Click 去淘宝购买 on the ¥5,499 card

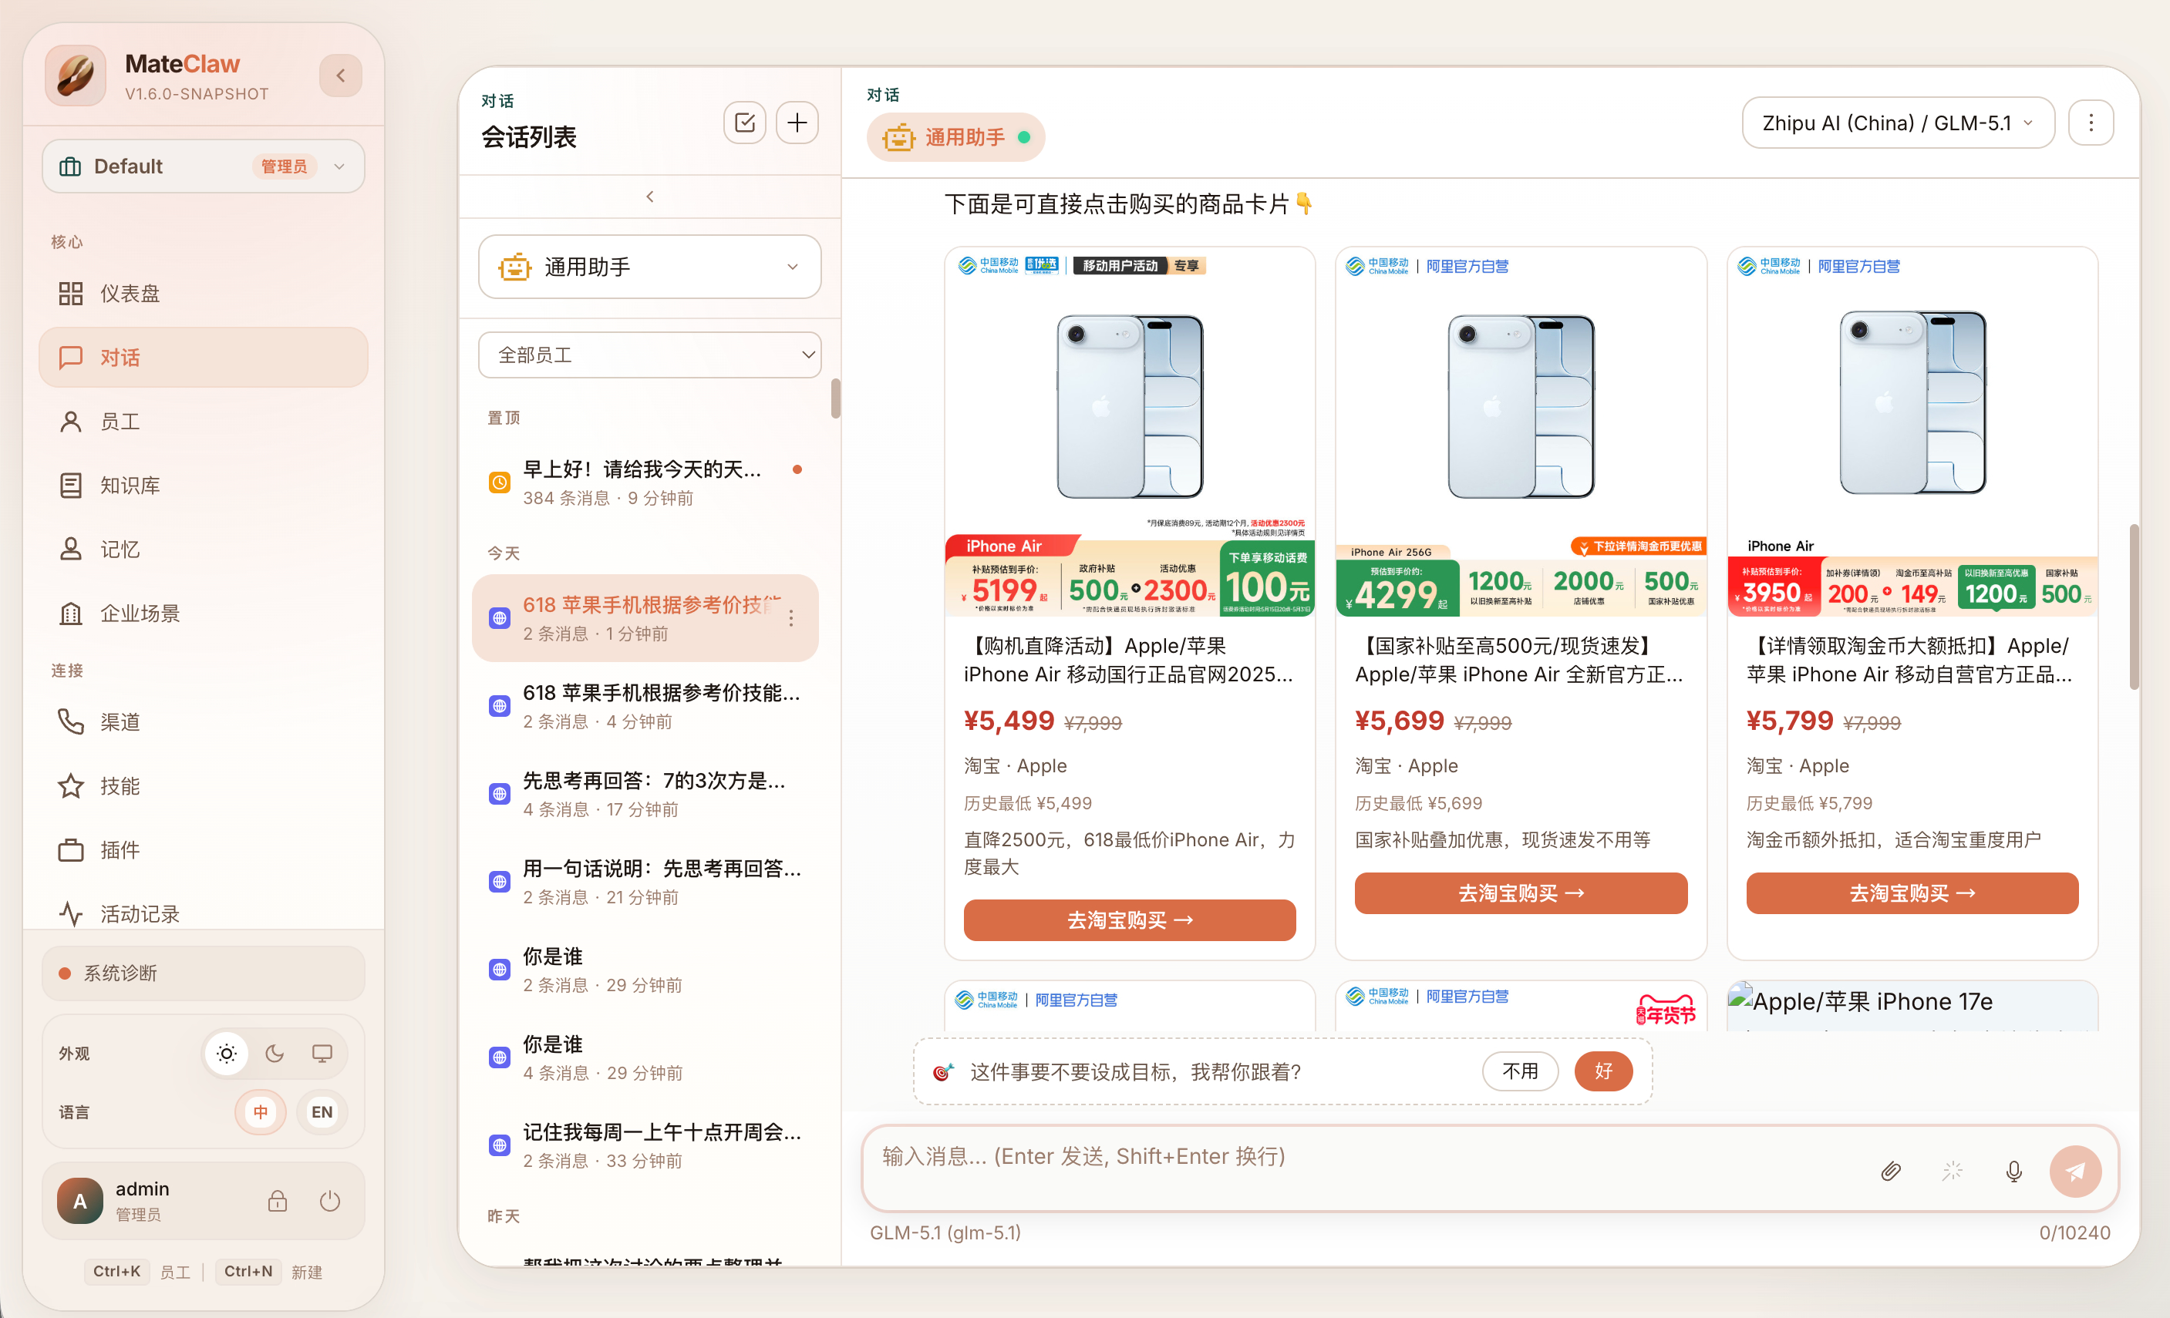[1130, 920]
